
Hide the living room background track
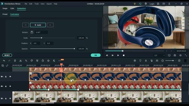pyautogui.click(x=10, y=98)
